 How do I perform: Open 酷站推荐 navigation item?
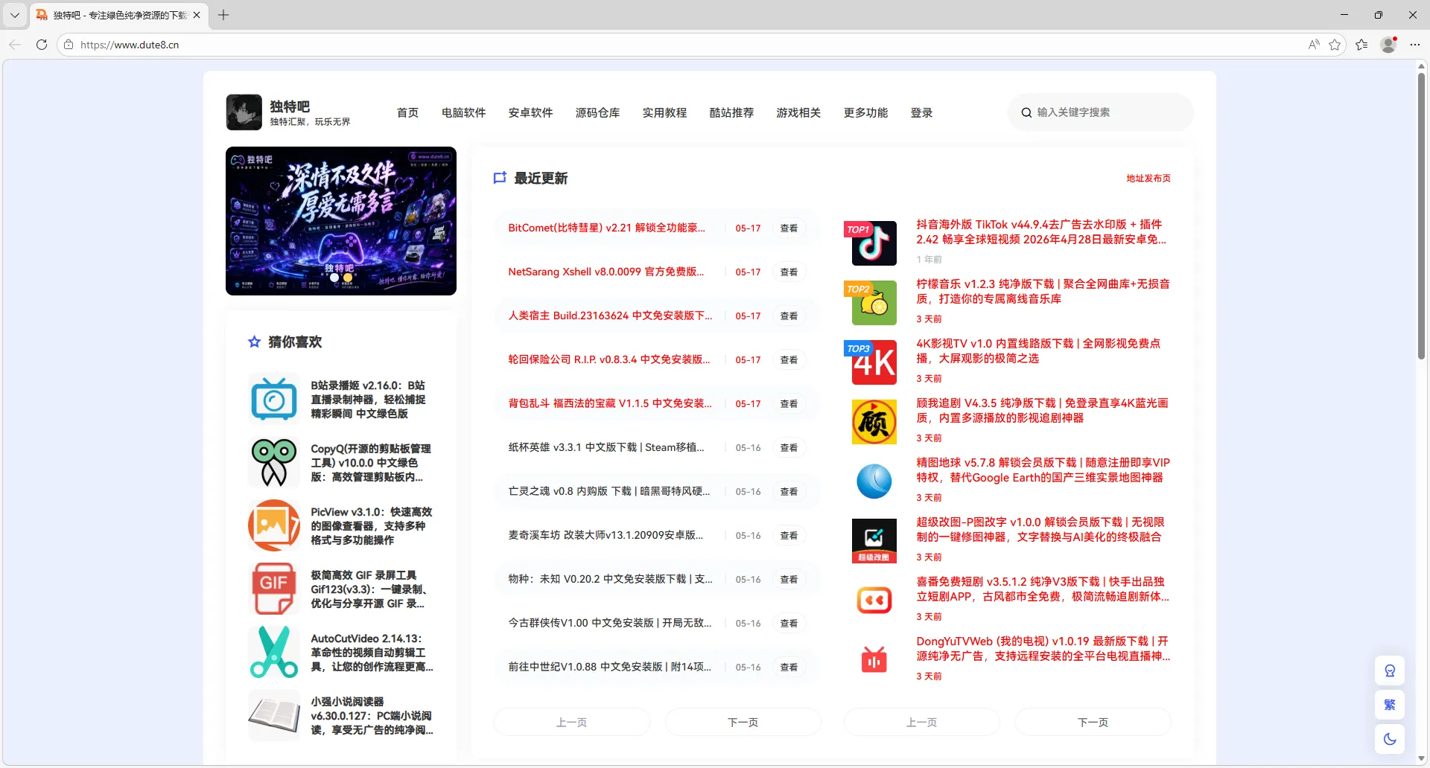(731, 112)
